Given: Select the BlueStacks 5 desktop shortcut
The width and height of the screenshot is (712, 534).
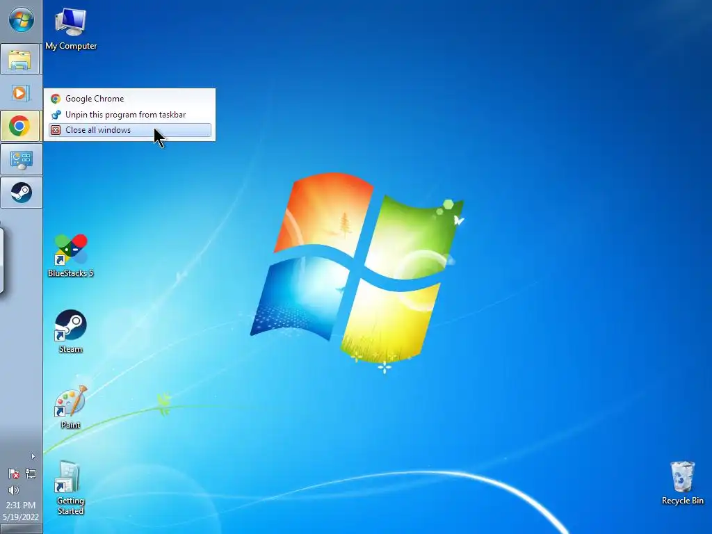Looking at the screenshot, I should 71,256.
